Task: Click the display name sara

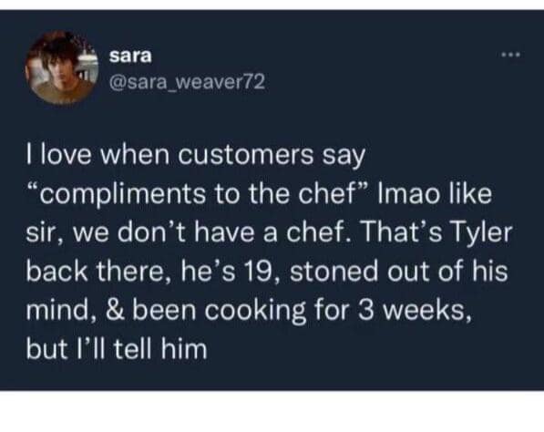Action: pos(130,56)
